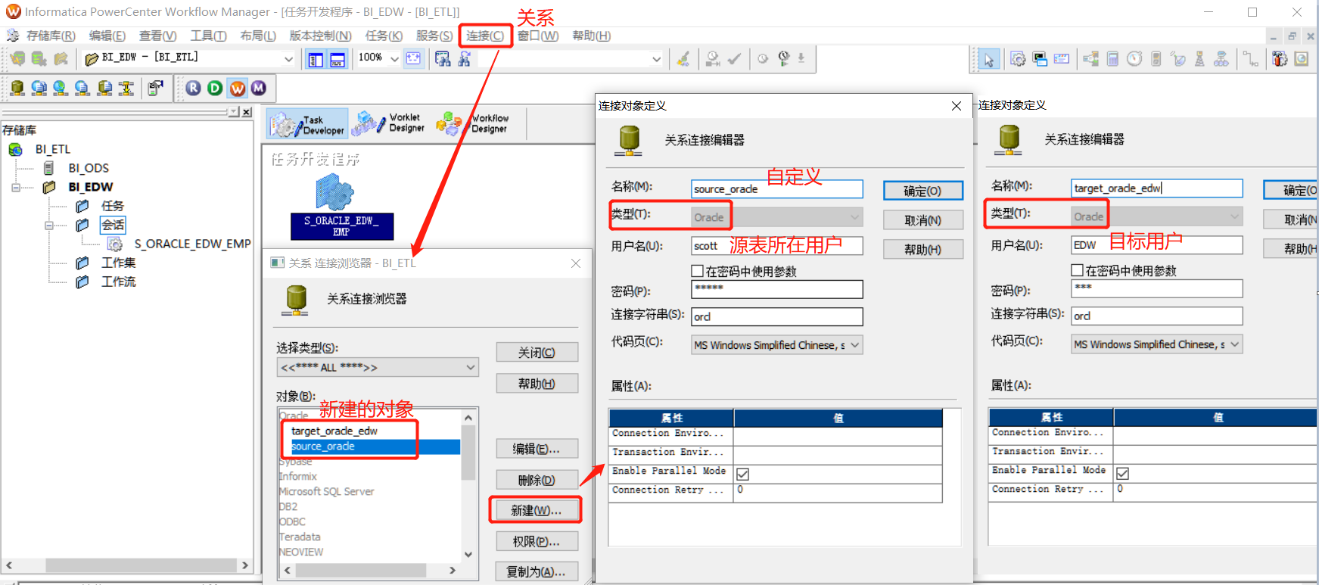
Task: Open 代码页 dropdown in target_oracle_edw dialog
Action: click(1234, 344)
